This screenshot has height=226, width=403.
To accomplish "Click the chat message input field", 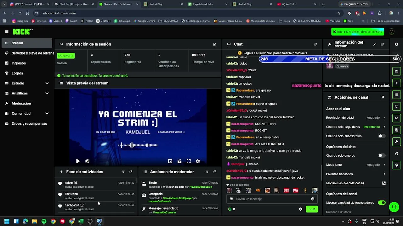I will coord(272,199).
